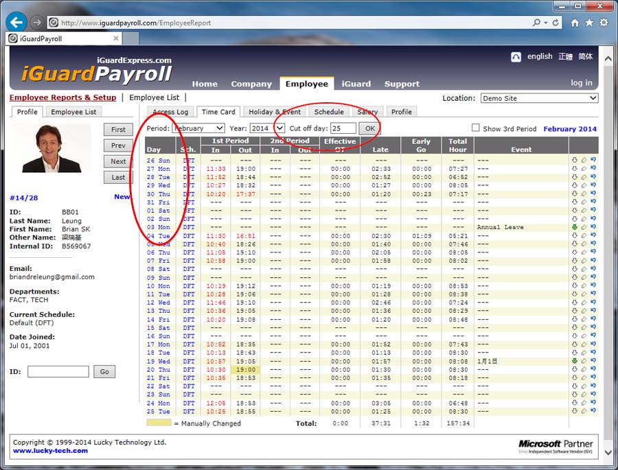Click the browser address bar URL

coord(136,23)
